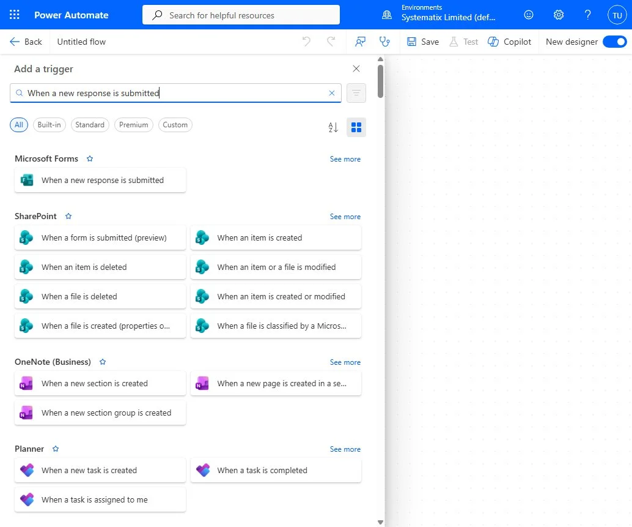
Task: Click the scrollbar down arrow
Action: pyautogui.click(x=380, y=522)
